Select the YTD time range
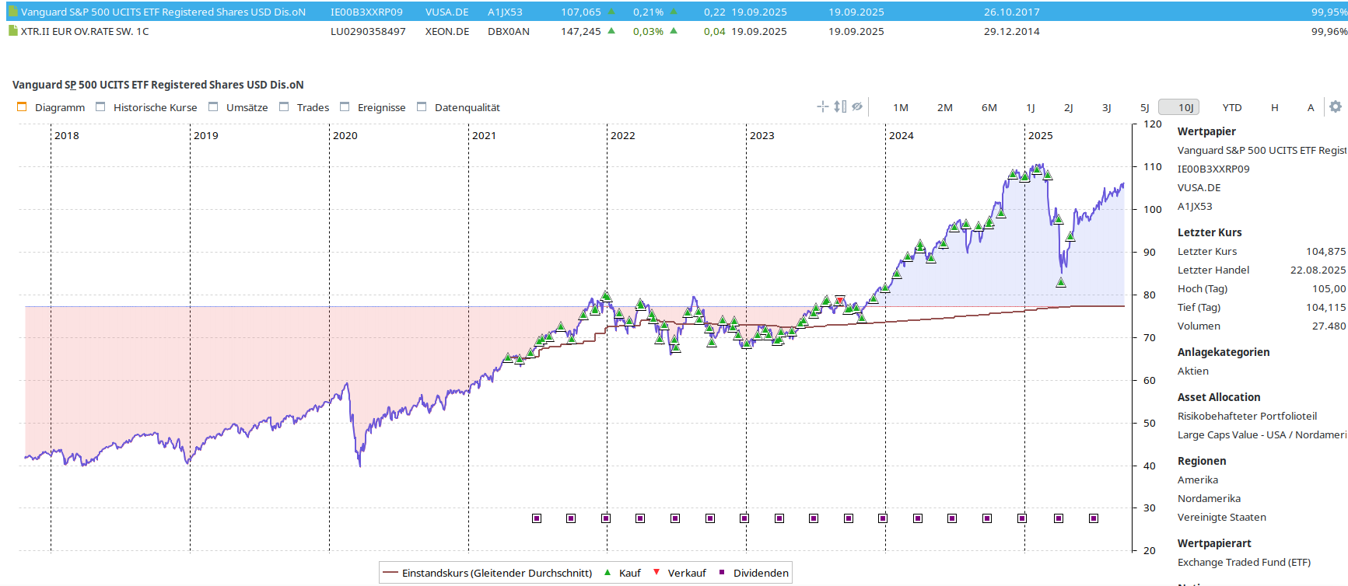This screenshot has height=586, width=1348. coord(1232,107)
